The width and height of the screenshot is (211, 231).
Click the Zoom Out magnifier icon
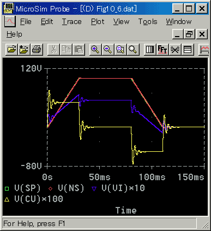[x=108, y=49]
